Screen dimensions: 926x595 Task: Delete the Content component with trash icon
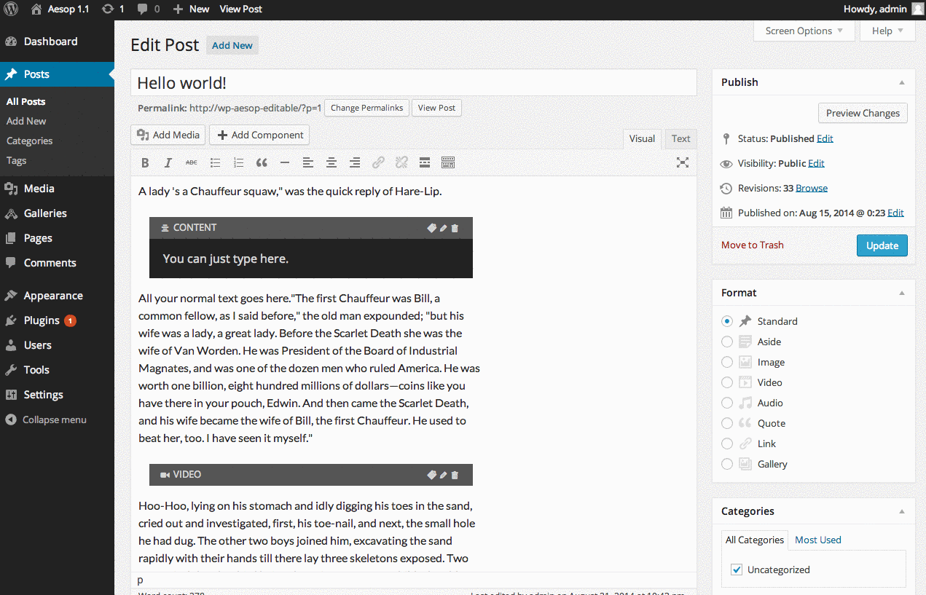click(x=455, y=228)
